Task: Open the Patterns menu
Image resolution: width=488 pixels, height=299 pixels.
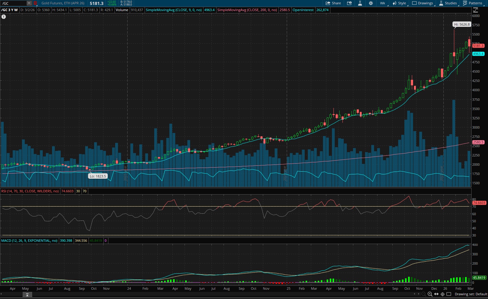Action: click(x=473, y=3)
